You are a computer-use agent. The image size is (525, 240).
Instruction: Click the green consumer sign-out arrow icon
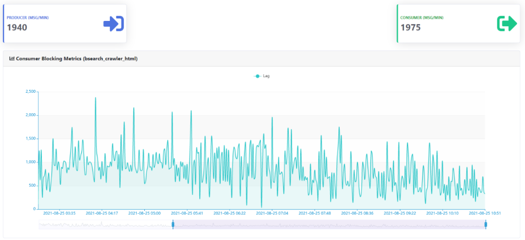(507, 24)
